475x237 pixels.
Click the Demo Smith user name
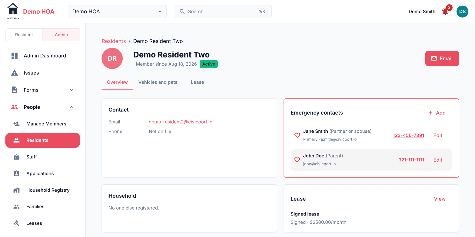tap(422, 11)
